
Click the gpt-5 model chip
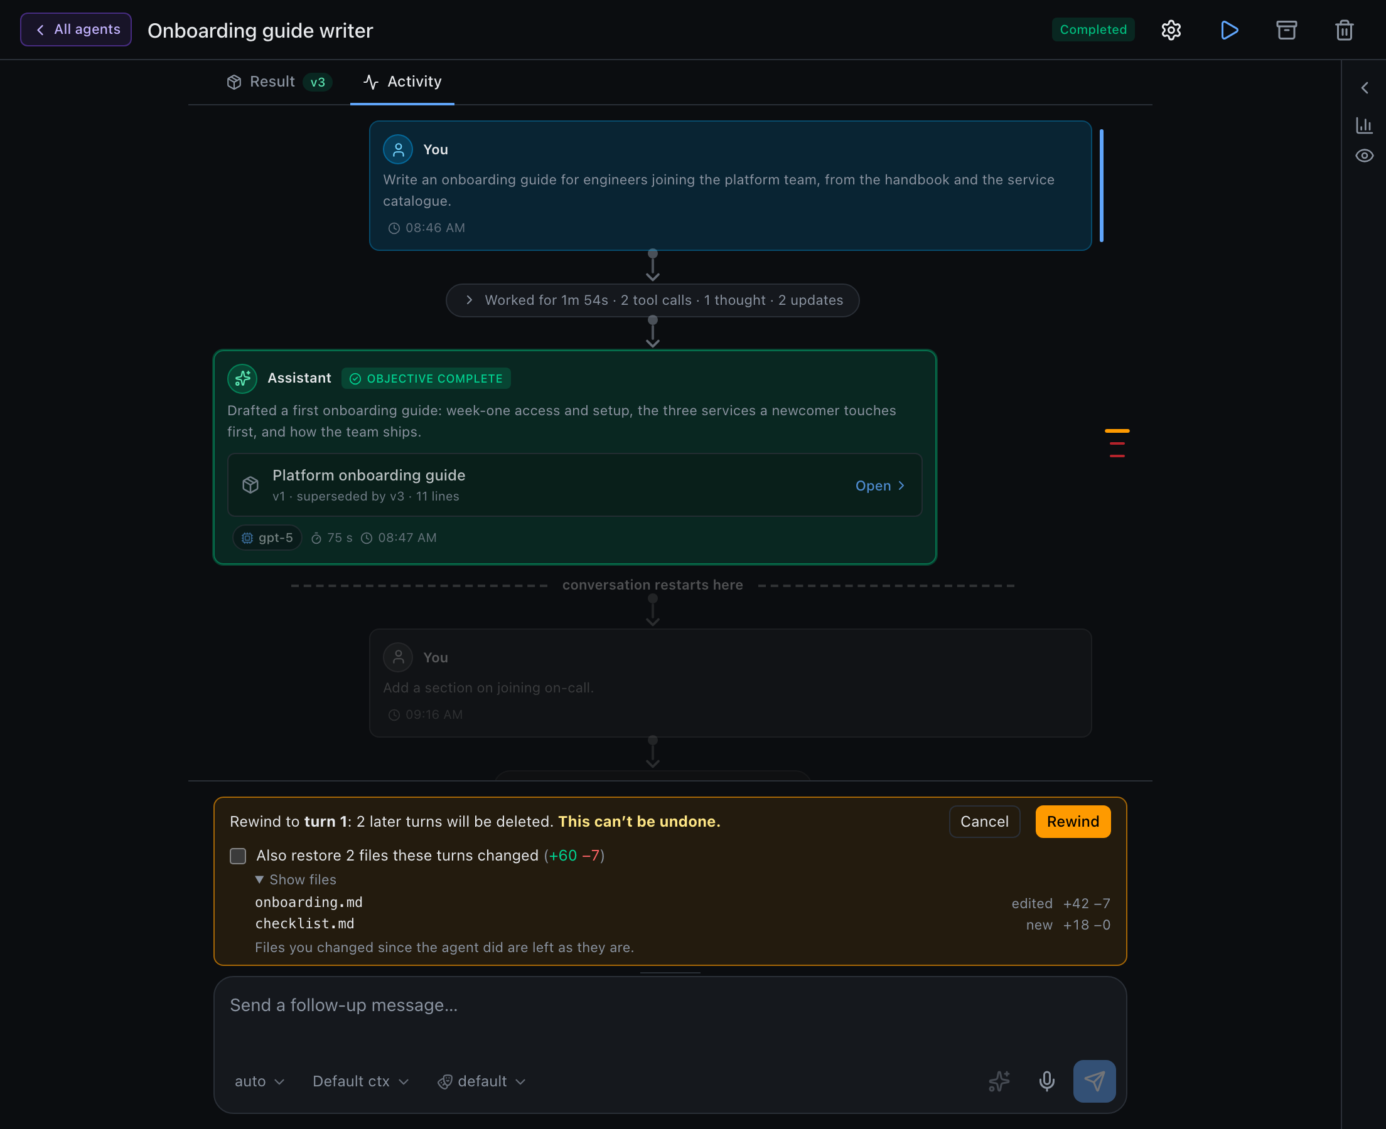267,538
